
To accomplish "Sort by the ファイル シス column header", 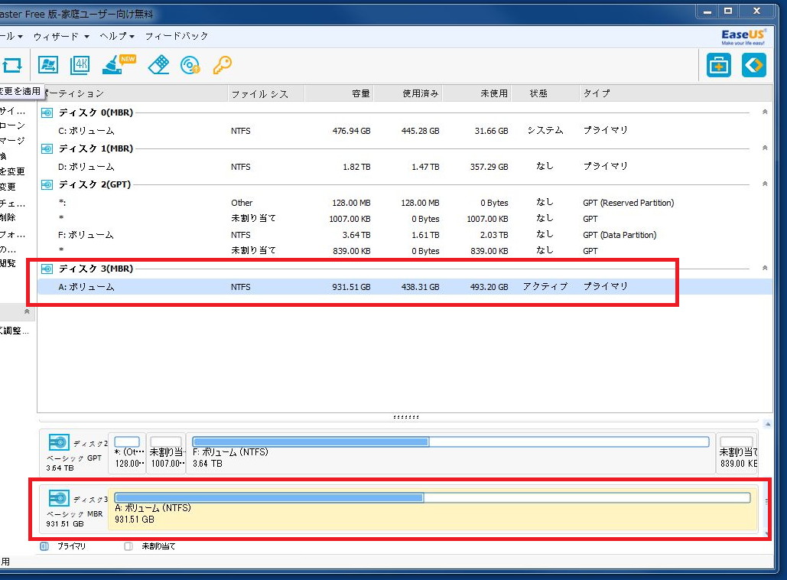I will coord(266,93).
